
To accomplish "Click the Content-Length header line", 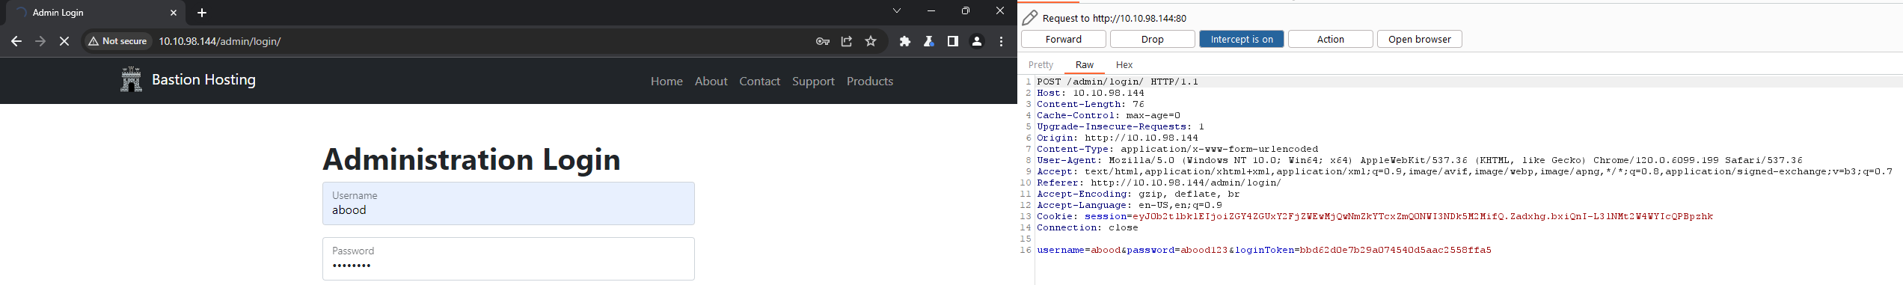I will pos(1091,104).
